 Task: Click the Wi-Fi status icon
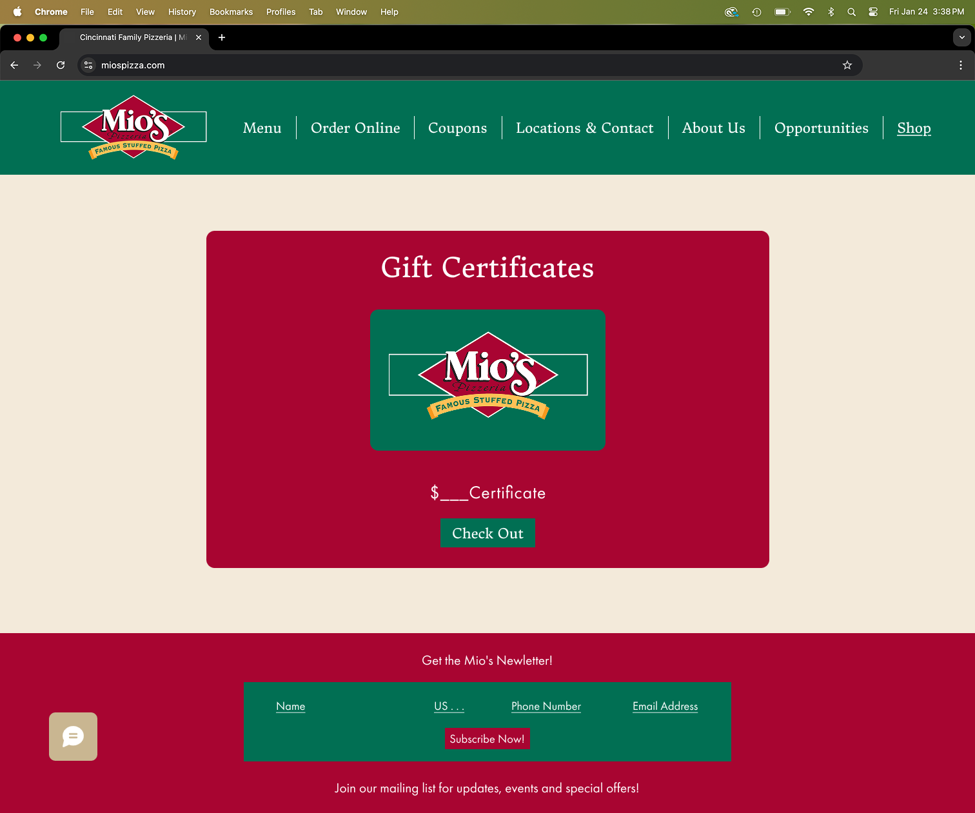(x=809, y=12)
